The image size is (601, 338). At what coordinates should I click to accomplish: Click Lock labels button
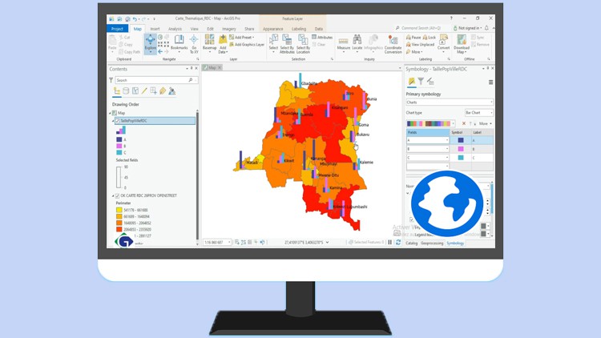[430, 37]
